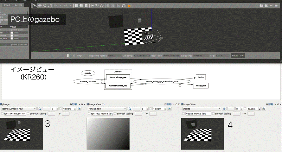Activate the rotate mode tool

point(45,6)
